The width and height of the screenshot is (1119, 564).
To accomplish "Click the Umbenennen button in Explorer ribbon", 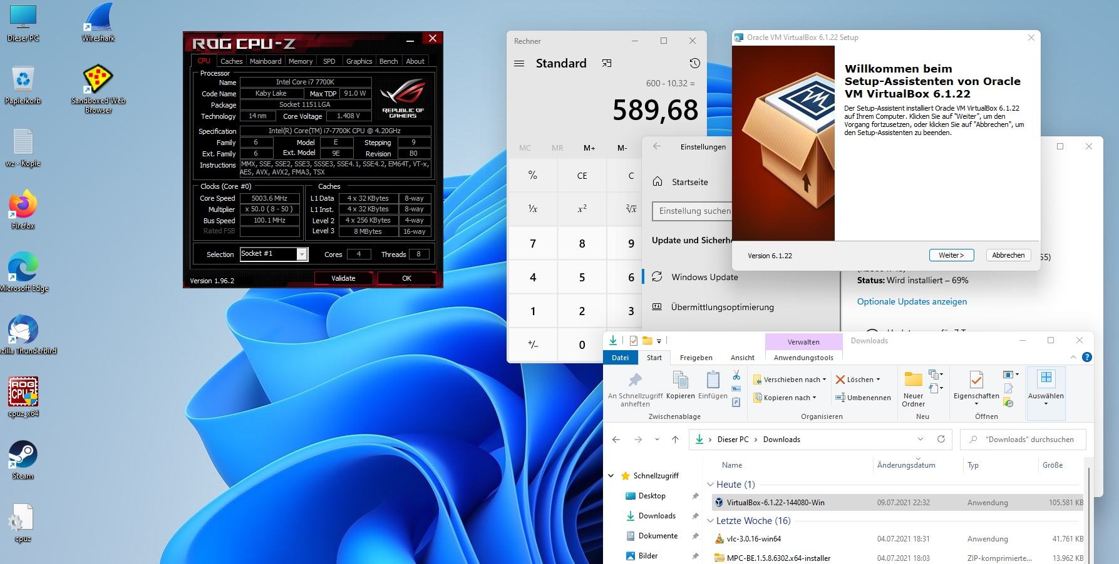I will pyautogui.click(x=863, y=398).
